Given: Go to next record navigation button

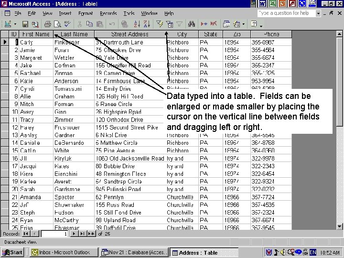Looking at the screenshot, I should 74,234.
